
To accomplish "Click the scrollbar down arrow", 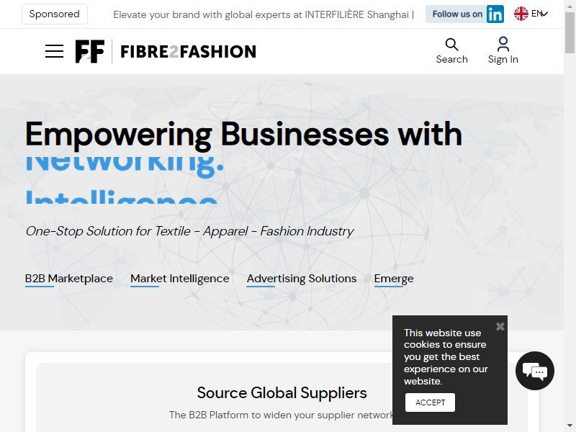I will point(570,426).
